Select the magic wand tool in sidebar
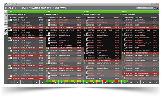Viewport: 163px width, 99px height. tap(6, 30)
